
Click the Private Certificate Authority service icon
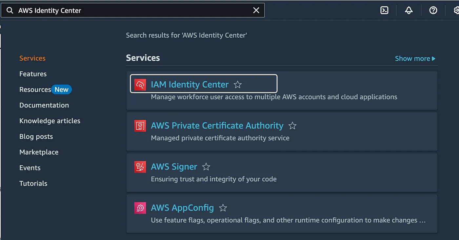point(140,126)
